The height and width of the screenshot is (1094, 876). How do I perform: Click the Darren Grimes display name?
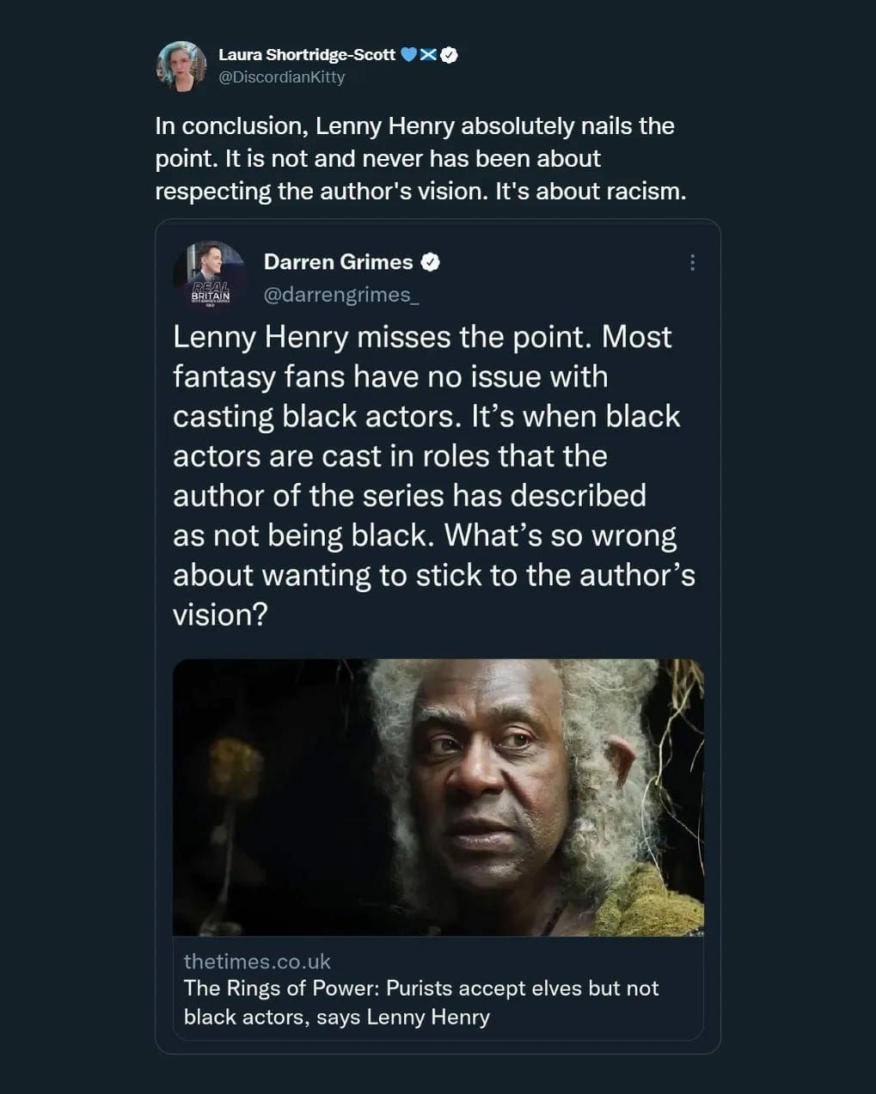click(x=338, y=262)
